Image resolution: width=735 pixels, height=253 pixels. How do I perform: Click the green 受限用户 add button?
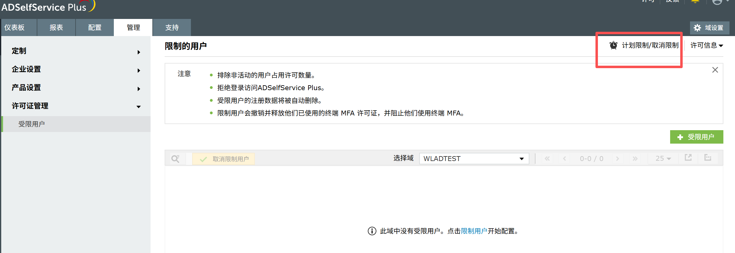coord(696,137)
